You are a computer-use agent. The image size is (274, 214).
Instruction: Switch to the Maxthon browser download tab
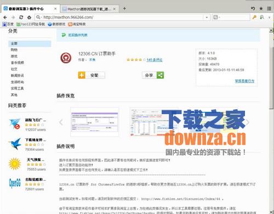[x=89, y=9]
